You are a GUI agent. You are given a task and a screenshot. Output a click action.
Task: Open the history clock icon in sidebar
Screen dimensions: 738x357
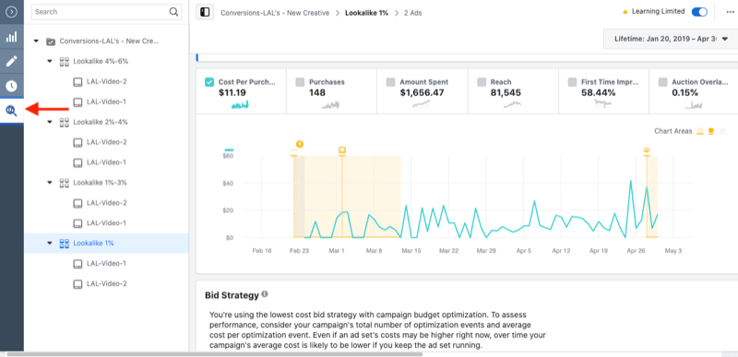[x=11, y=86]
